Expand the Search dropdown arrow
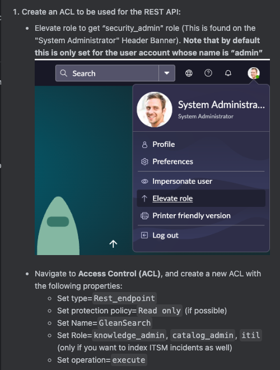The height and width of the screenshot is (370, 280). point(167,73)
